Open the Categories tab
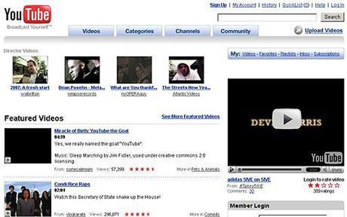347x217 pixels. pyautogui.click(x=139, y=31)
